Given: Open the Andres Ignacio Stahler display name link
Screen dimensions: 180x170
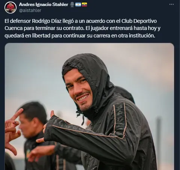Looking at the screenshot, I should 43,4.
